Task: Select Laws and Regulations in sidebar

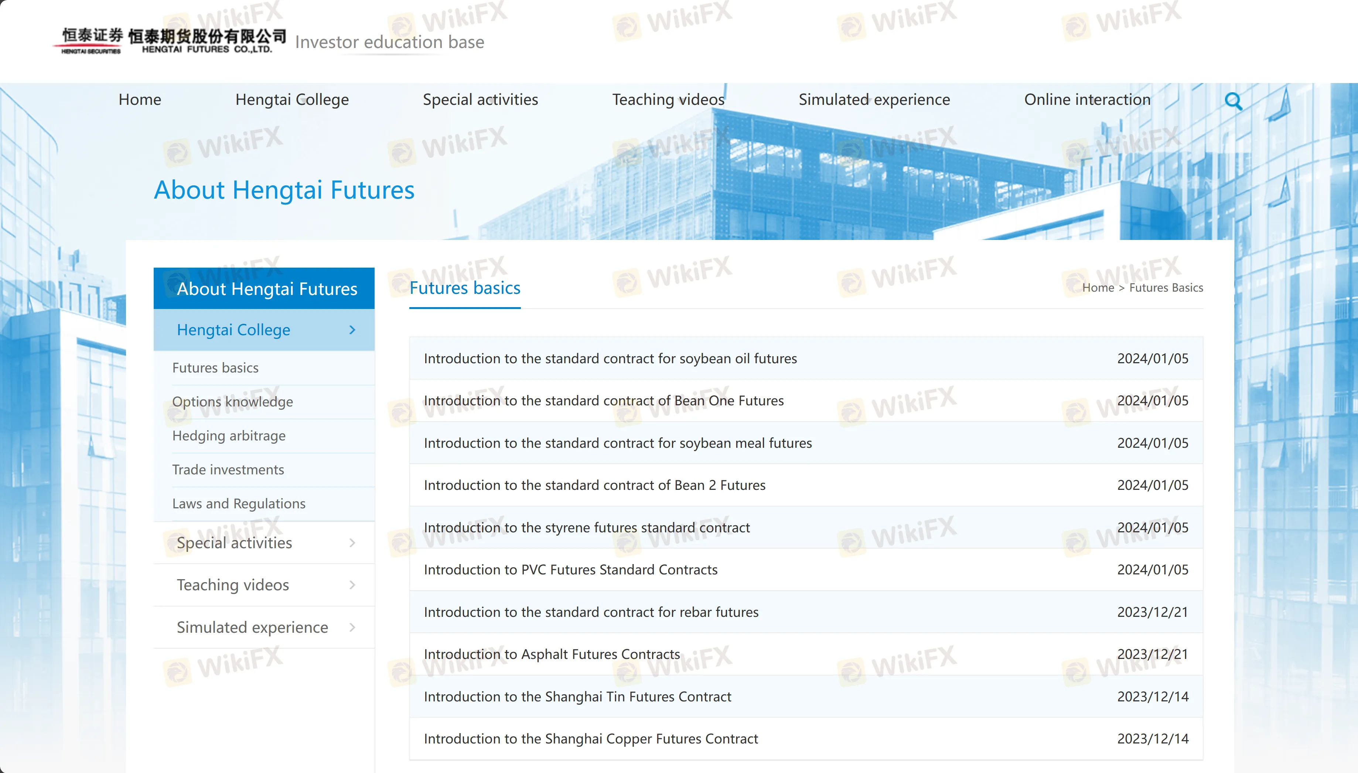Action: pos(239,503)
